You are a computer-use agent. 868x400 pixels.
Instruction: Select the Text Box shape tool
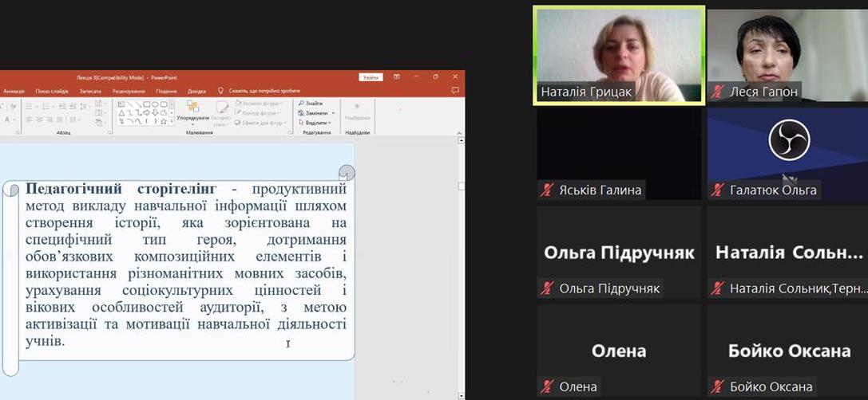(121, 104)
